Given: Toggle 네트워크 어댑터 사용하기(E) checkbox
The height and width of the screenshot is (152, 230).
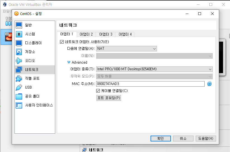Looking at the screenshot, I should [62, 42].
